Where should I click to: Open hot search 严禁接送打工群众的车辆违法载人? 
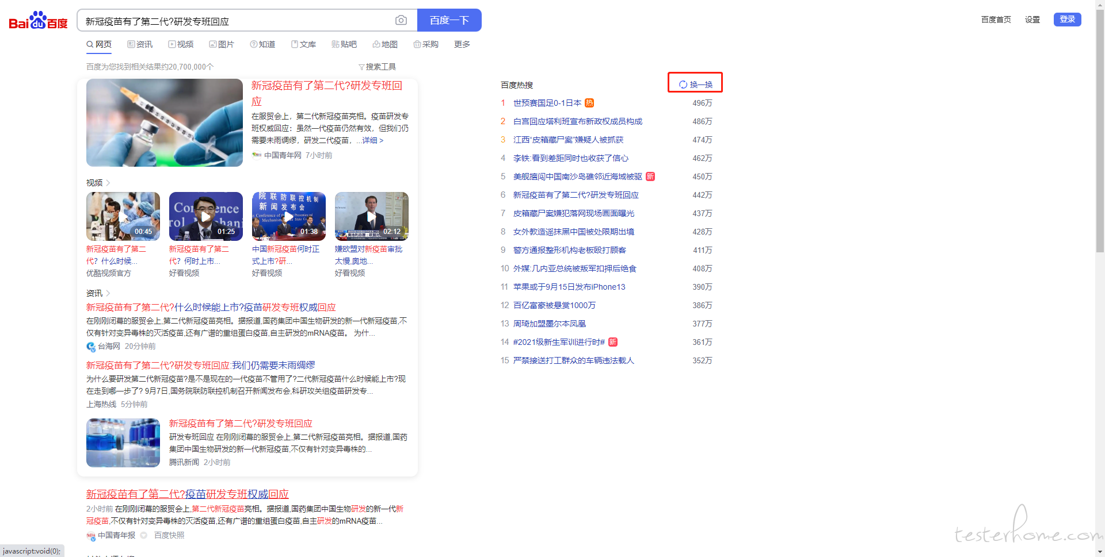tap(574, 360)
